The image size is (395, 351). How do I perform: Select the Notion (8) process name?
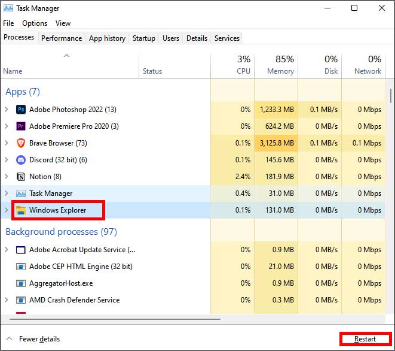coord(45,177)
